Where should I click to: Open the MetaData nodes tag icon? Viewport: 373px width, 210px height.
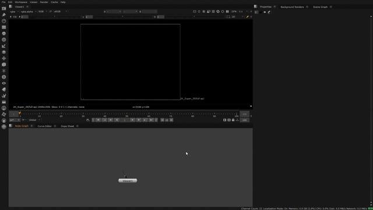click(4, 89)
